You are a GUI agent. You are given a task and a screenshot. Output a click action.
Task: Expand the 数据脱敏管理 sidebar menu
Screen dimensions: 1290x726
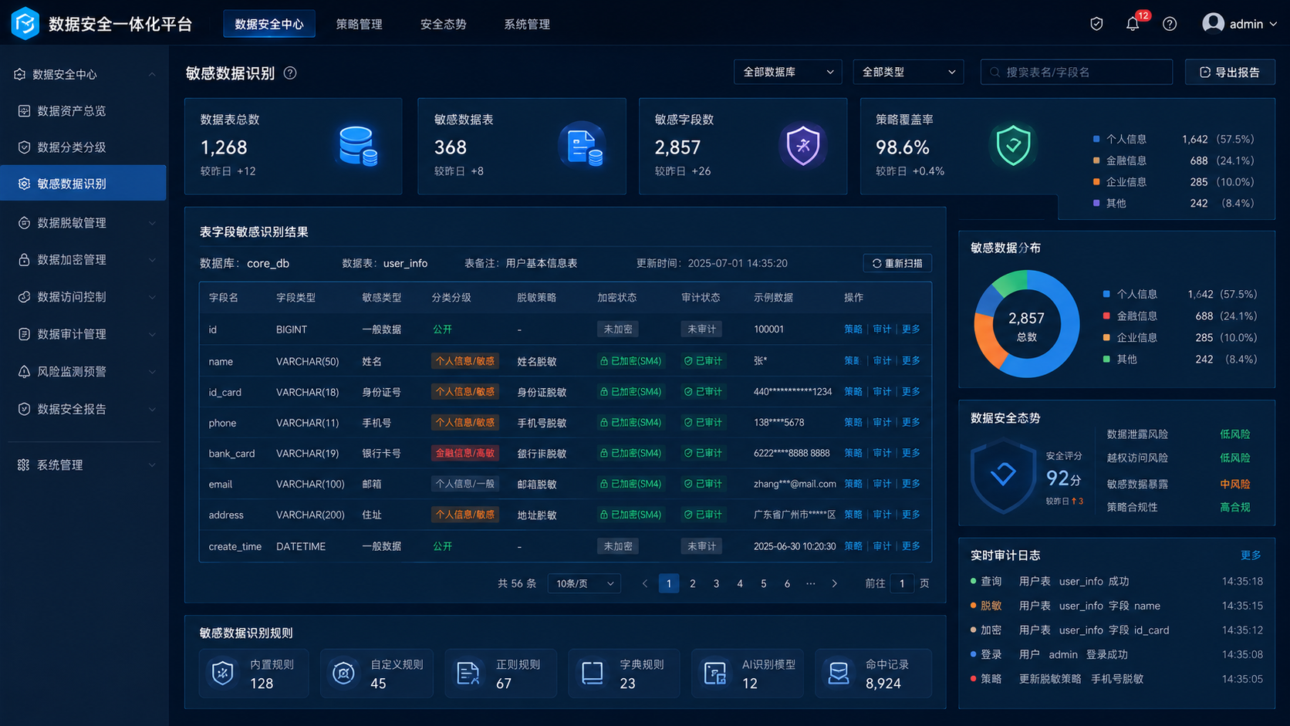[x=83, y=223]
